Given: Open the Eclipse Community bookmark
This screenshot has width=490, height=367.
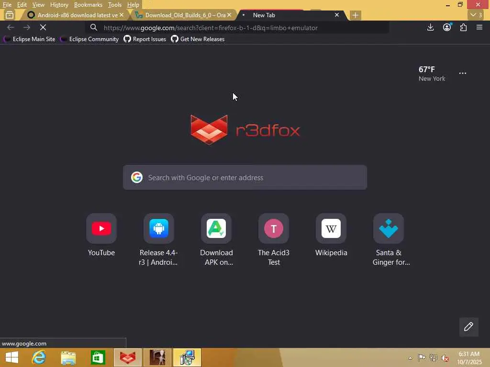Looking at the screenshot, I should [89, 39].
